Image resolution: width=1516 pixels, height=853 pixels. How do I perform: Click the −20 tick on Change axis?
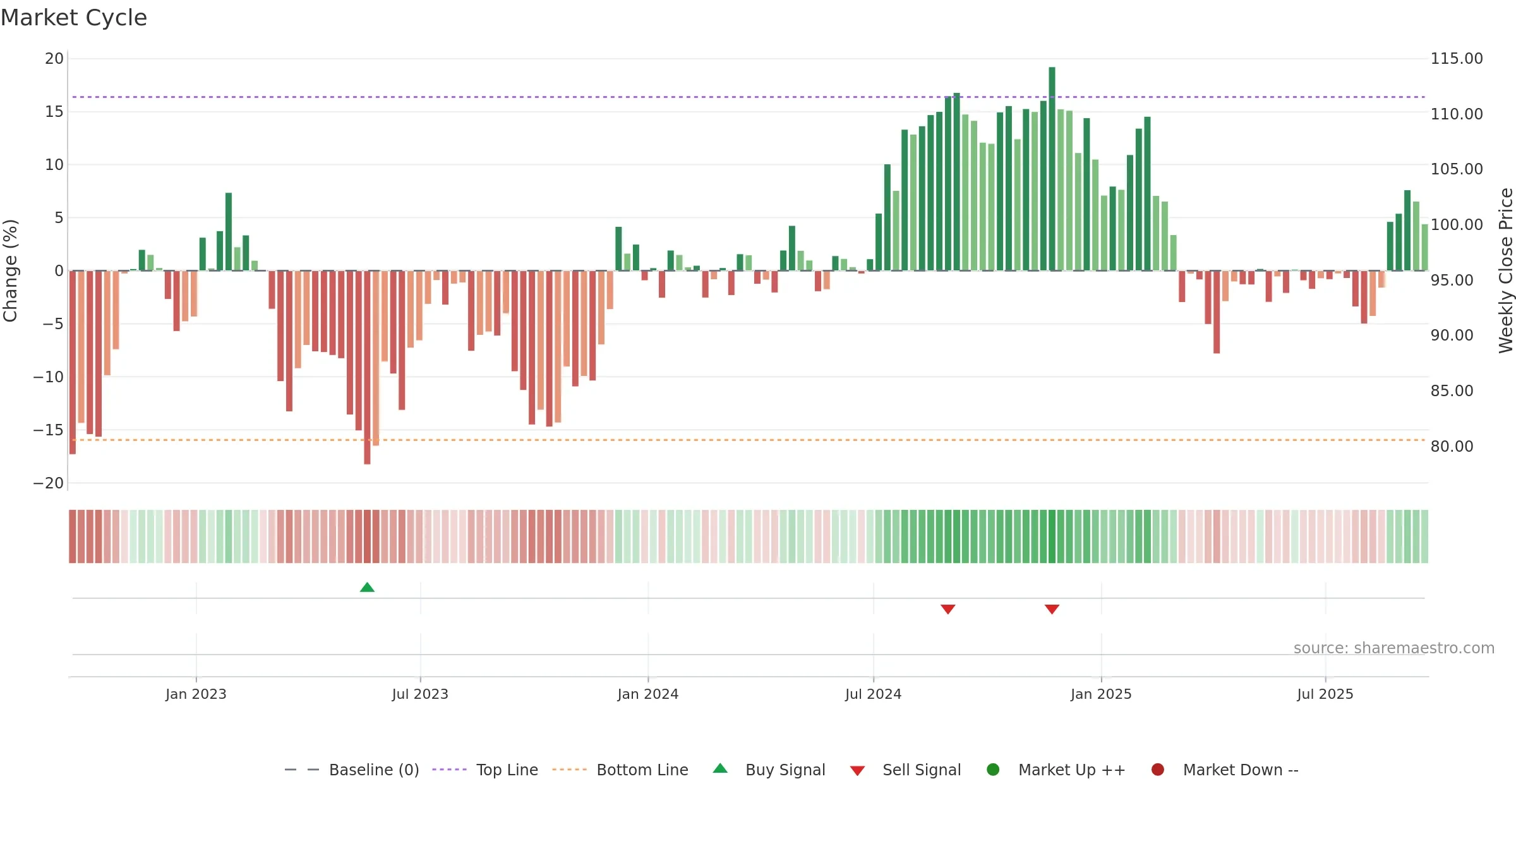click(x=49, y=483)
